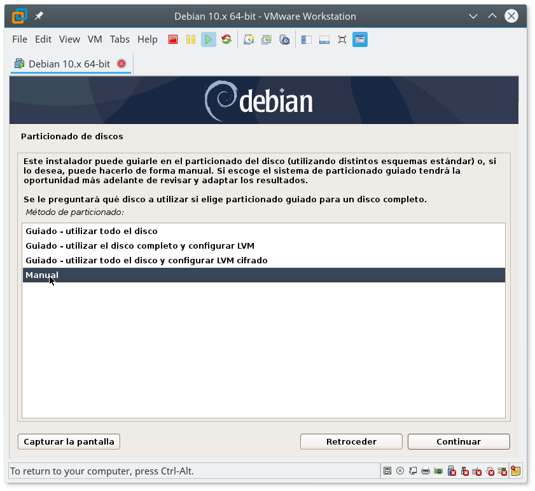Restart guest with red-green arrows icon

tap(226, 39)
